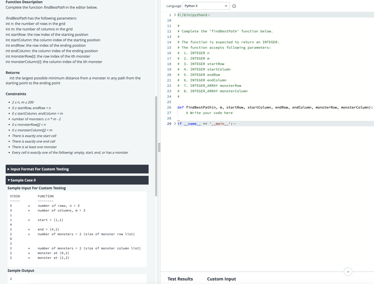Open the Custom Input tab
This screenshot has height=284, width=374.
[221, 279]
